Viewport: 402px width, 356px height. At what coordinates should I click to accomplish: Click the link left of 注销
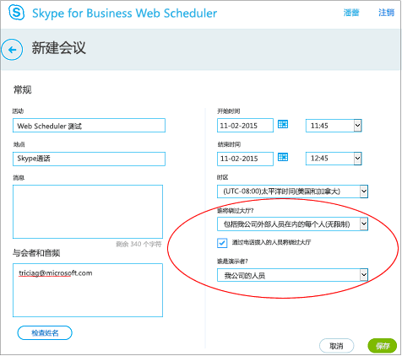tap(351, 13)
